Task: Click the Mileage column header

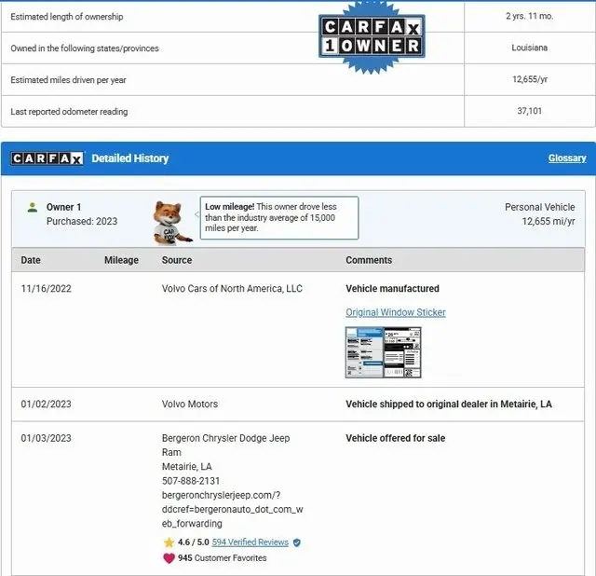Action: (x=121, y=260)
